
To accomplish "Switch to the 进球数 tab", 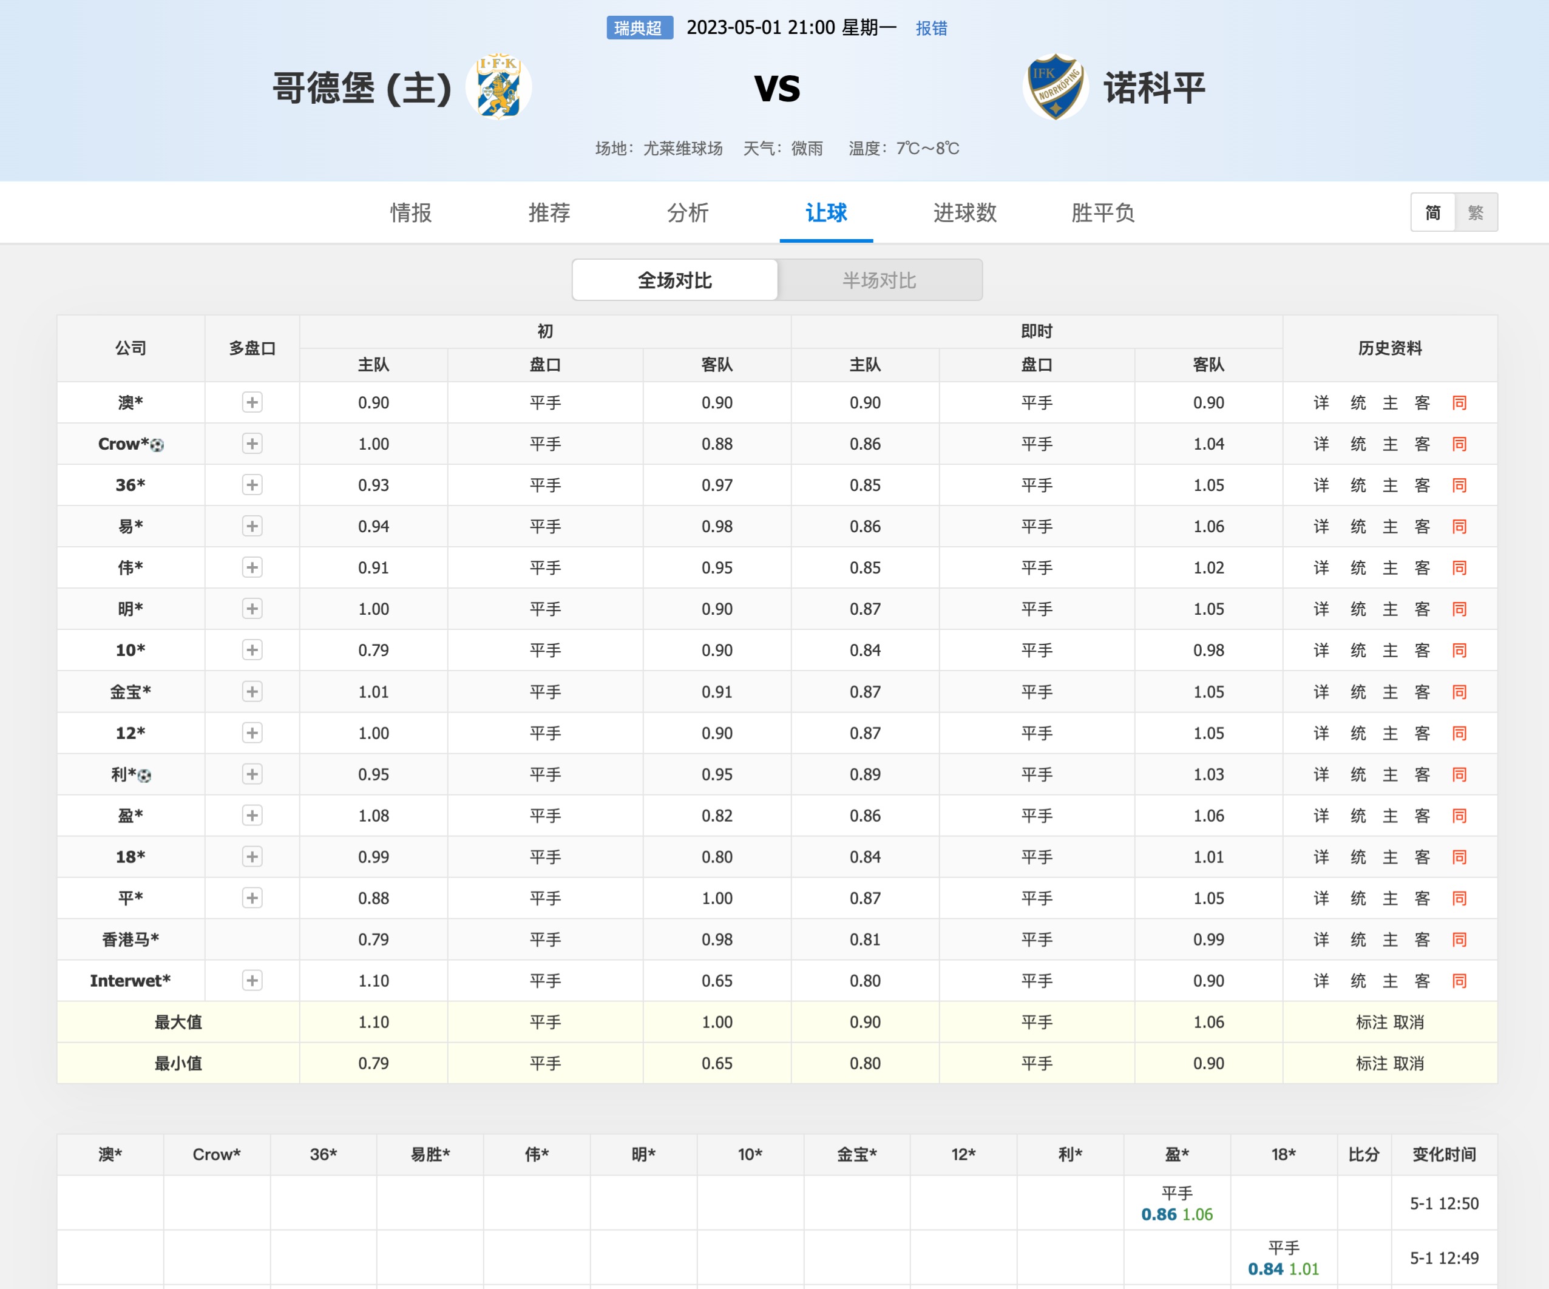I will click(965, 212).
